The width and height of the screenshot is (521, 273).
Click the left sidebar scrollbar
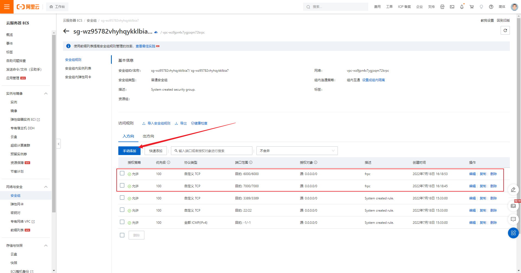[54, 123]
